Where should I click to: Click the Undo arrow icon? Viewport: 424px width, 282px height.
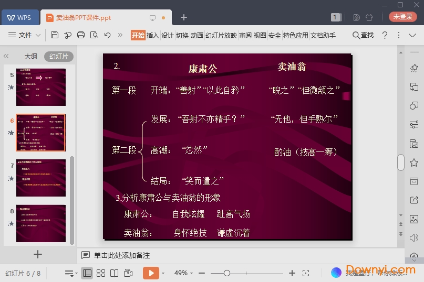(107, 35)
